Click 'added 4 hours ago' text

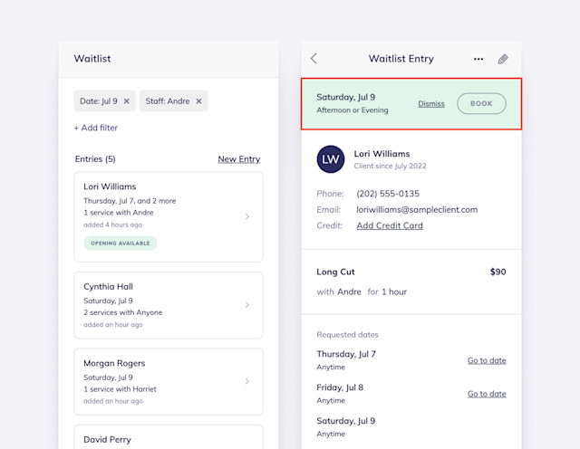point(112,224)
